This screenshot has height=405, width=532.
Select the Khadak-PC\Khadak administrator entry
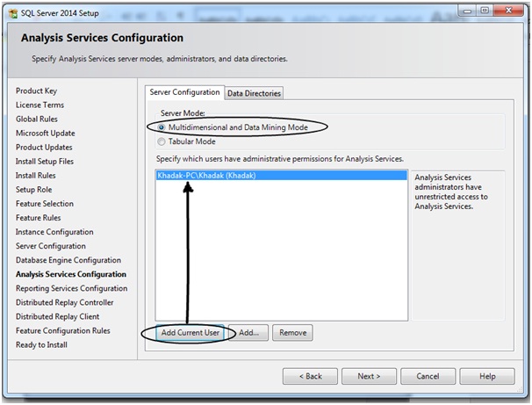[x=281, y=176]
